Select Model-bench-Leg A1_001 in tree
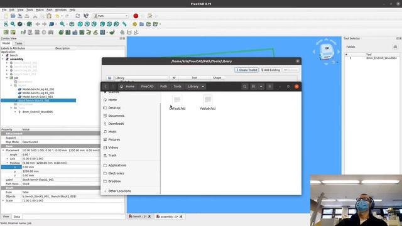 click(38, 89)
